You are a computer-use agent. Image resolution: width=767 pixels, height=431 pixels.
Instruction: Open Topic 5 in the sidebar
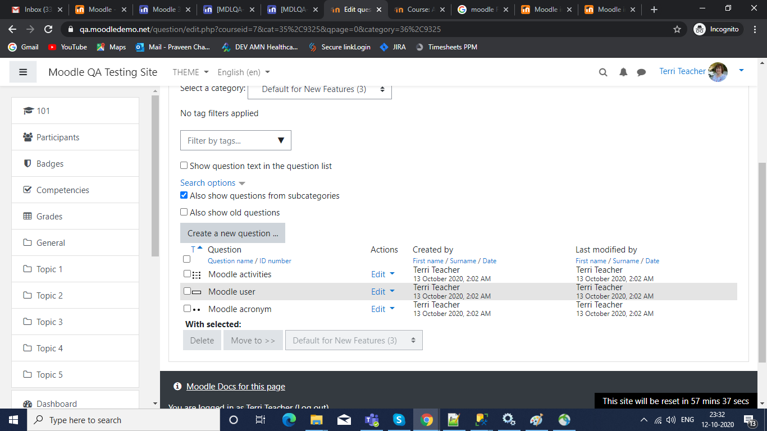[75, 374]
